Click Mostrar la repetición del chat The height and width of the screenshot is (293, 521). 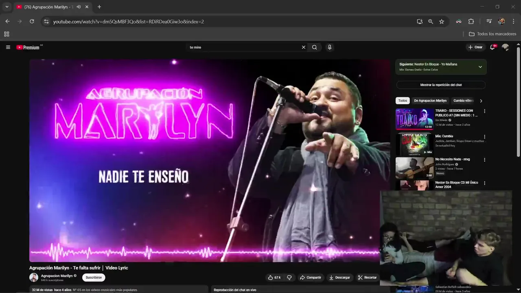[441, 85]
